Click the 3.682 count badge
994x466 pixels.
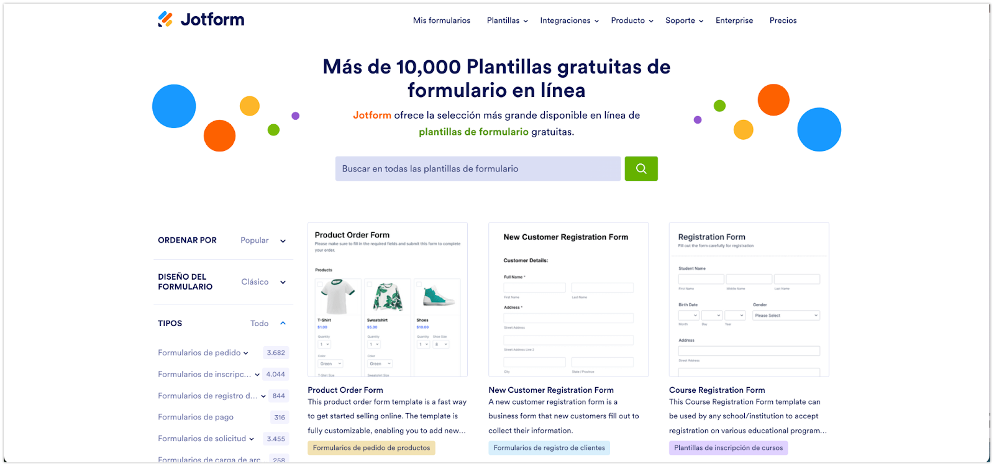click(276, 353)
